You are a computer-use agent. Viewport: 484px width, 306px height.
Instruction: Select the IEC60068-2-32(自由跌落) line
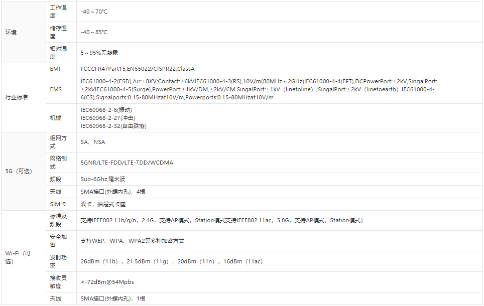click(x=113, y=126)
